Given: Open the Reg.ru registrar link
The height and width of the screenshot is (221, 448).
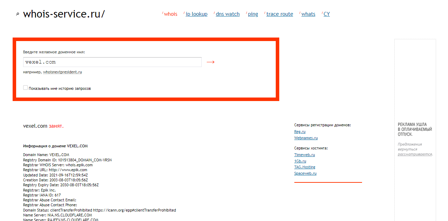Looking at the screenshot, I should pyautogui.click(x=300, y=132).
